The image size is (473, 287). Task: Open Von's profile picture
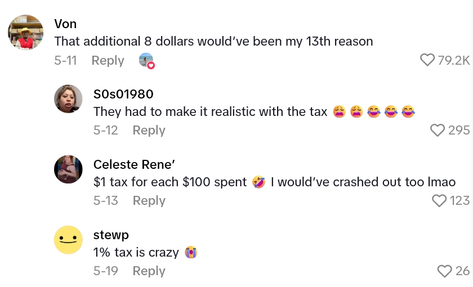coord(26,33)
